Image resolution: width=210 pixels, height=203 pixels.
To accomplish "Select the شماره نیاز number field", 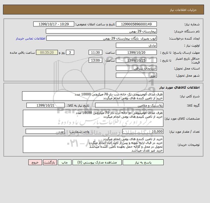I will tap(136, 24).
